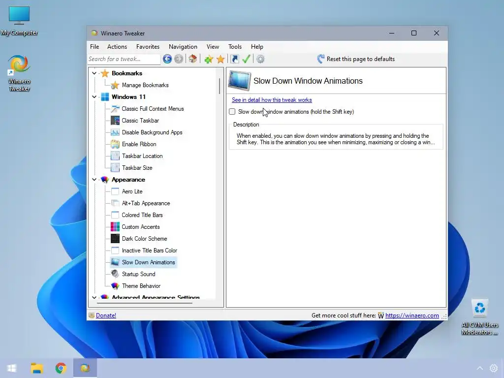
Task: Open Winaero Tweaker desktop shortcut
Action: click(x=19, y=73)
